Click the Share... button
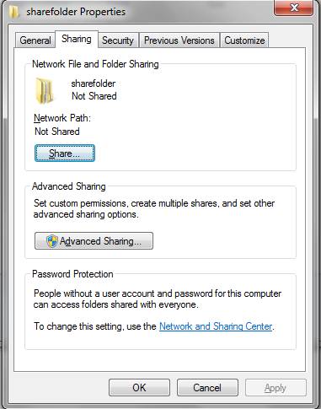 pos(65,153)
